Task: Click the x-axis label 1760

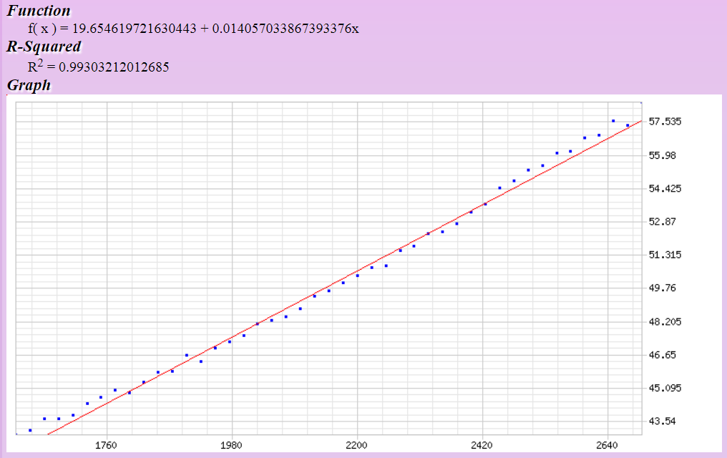Action: [106, 444]
